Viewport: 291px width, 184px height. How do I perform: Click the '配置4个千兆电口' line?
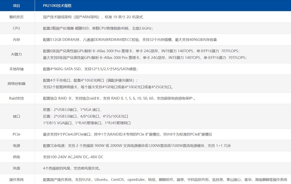point(90,80)
